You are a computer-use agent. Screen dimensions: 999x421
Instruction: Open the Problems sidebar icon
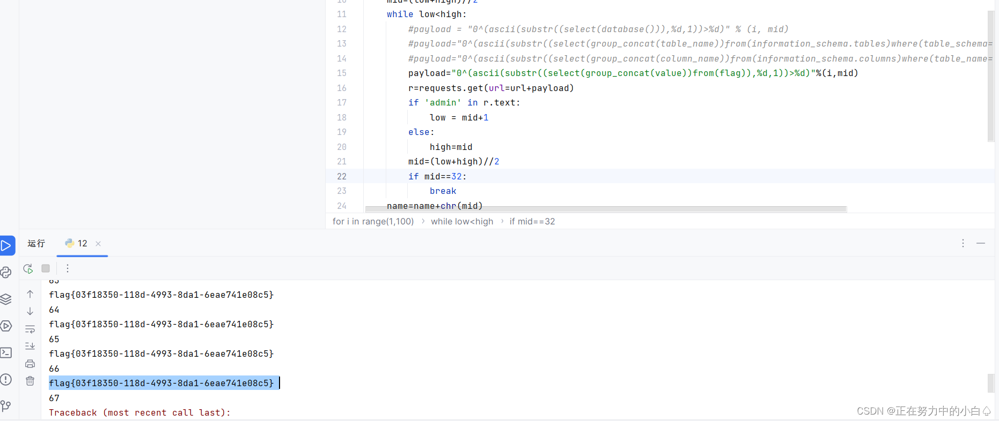point(6,380)
